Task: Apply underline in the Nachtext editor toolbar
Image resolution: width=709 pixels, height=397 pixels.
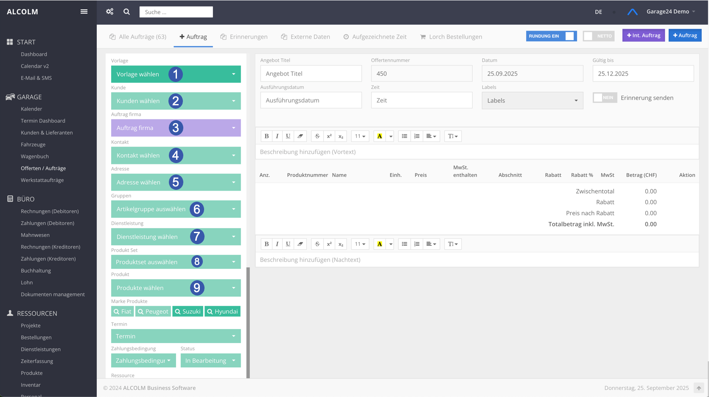Action: point(288,244)
